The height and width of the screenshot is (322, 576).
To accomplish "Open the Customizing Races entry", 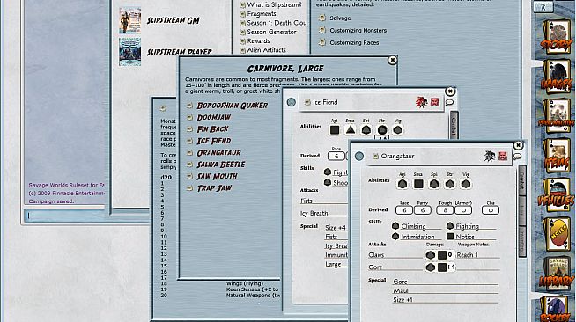I will click(354, 42).
